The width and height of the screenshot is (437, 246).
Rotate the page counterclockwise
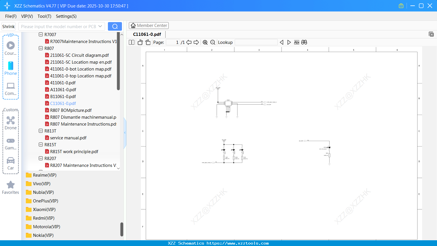[140, 42]
